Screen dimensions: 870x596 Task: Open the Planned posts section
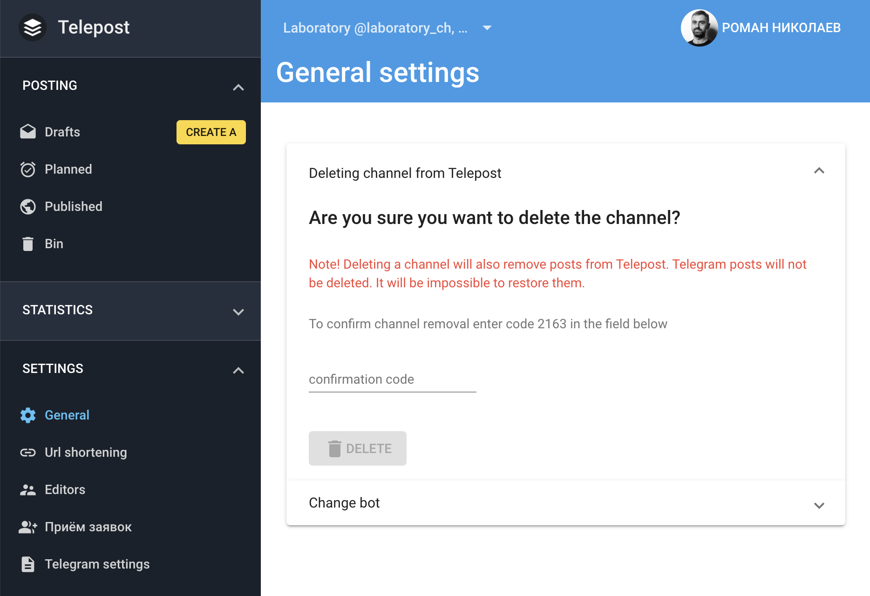[68, 169]
